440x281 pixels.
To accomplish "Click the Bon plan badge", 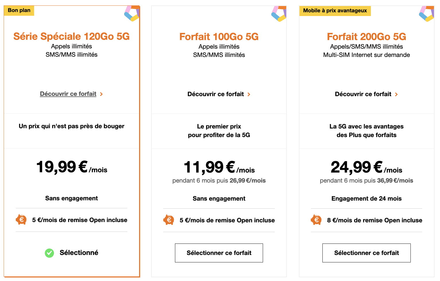I will point(19,10).
